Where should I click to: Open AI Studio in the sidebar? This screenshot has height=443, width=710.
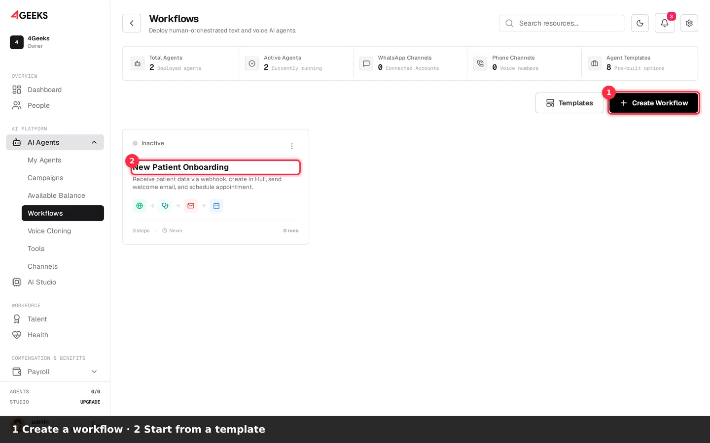55,282
